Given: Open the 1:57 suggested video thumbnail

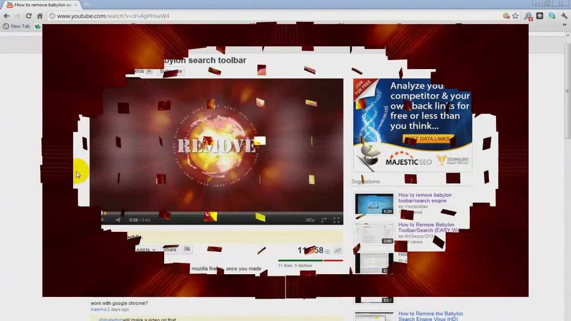Looking at the screenshot, I should coord(374,300).
